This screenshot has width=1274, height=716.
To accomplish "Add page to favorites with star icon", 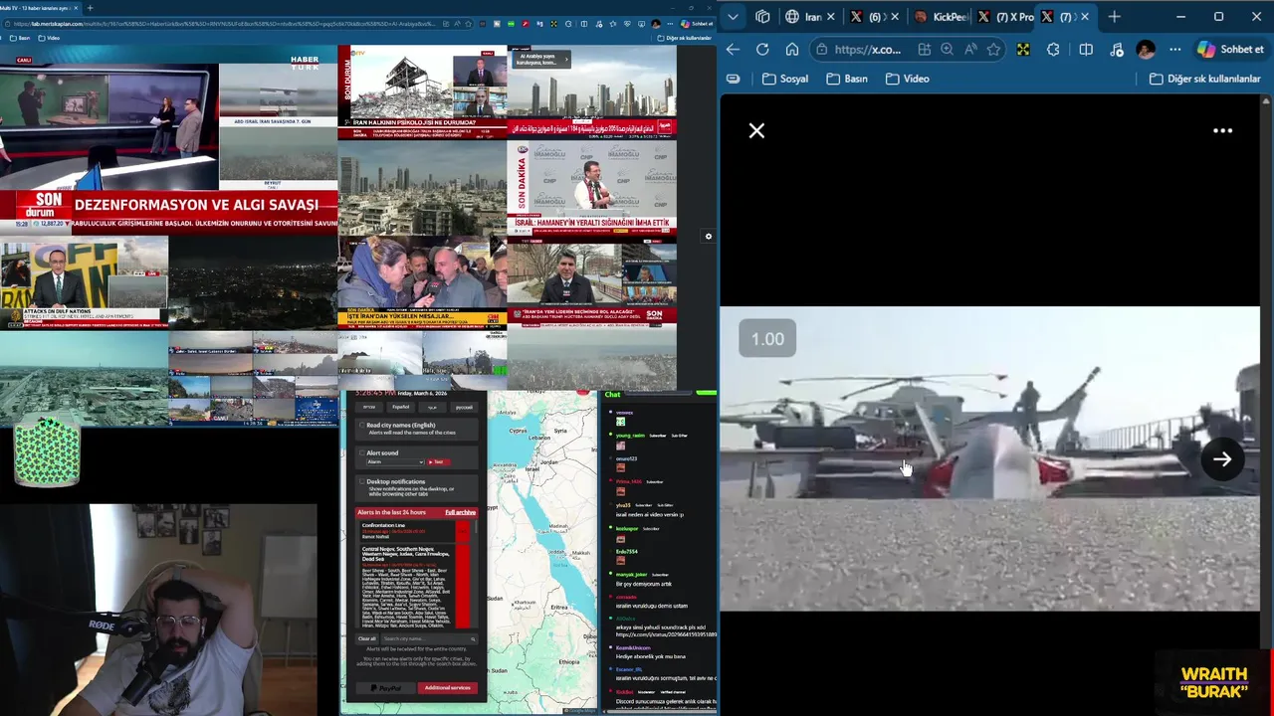I will [x=993, y=49].
